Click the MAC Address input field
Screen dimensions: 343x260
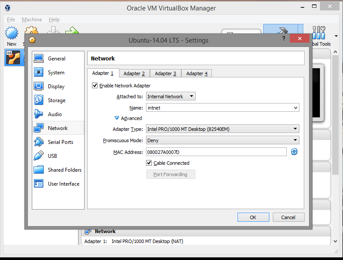(216, 152)
